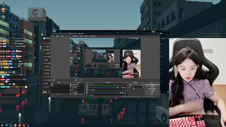The image size is (226, 127).
Task: Pop out the Scene Transitions dock panel icon
Action: (143, 82)
